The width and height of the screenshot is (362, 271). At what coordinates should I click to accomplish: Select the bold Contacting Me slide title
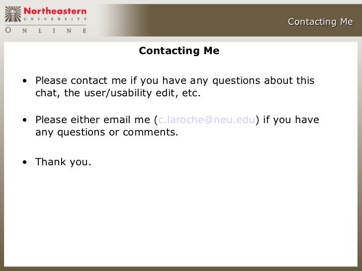179,51
